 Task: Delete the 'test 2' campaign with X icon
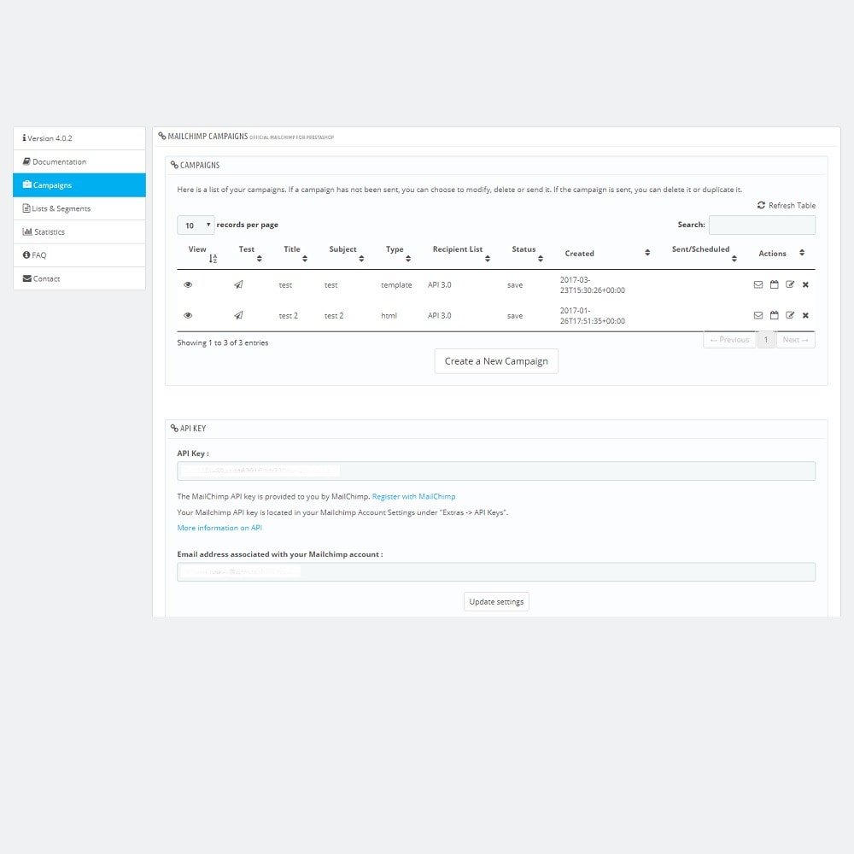tap(805, 315)
